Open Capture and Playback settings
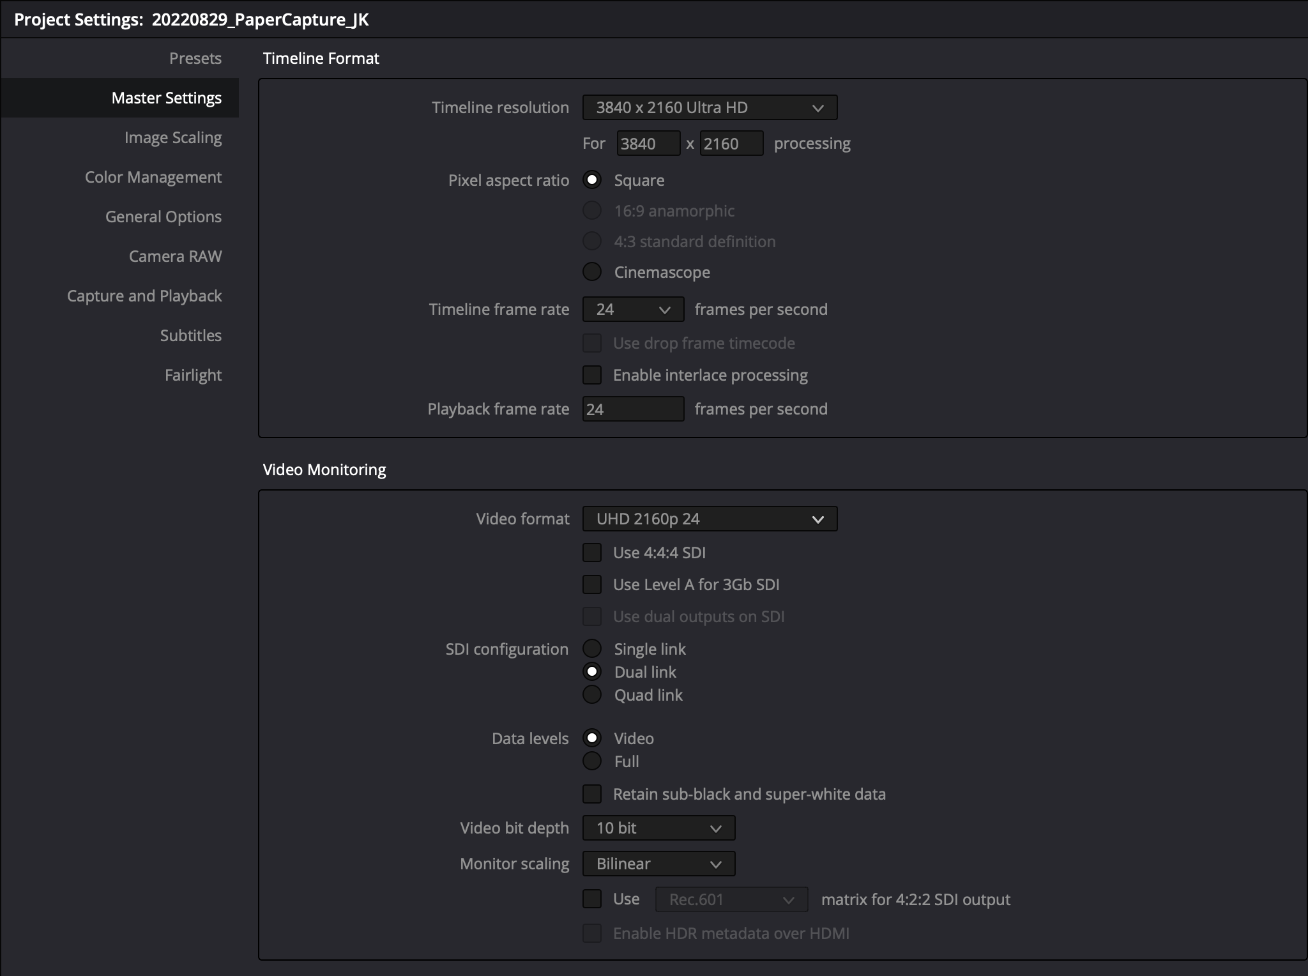The width and height of the screenshot is (1308, 976). click(x=144, y=296)
